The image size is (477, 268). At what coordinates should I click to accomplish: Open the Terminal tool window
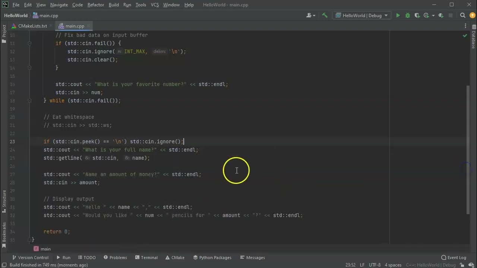click(146, 258)
